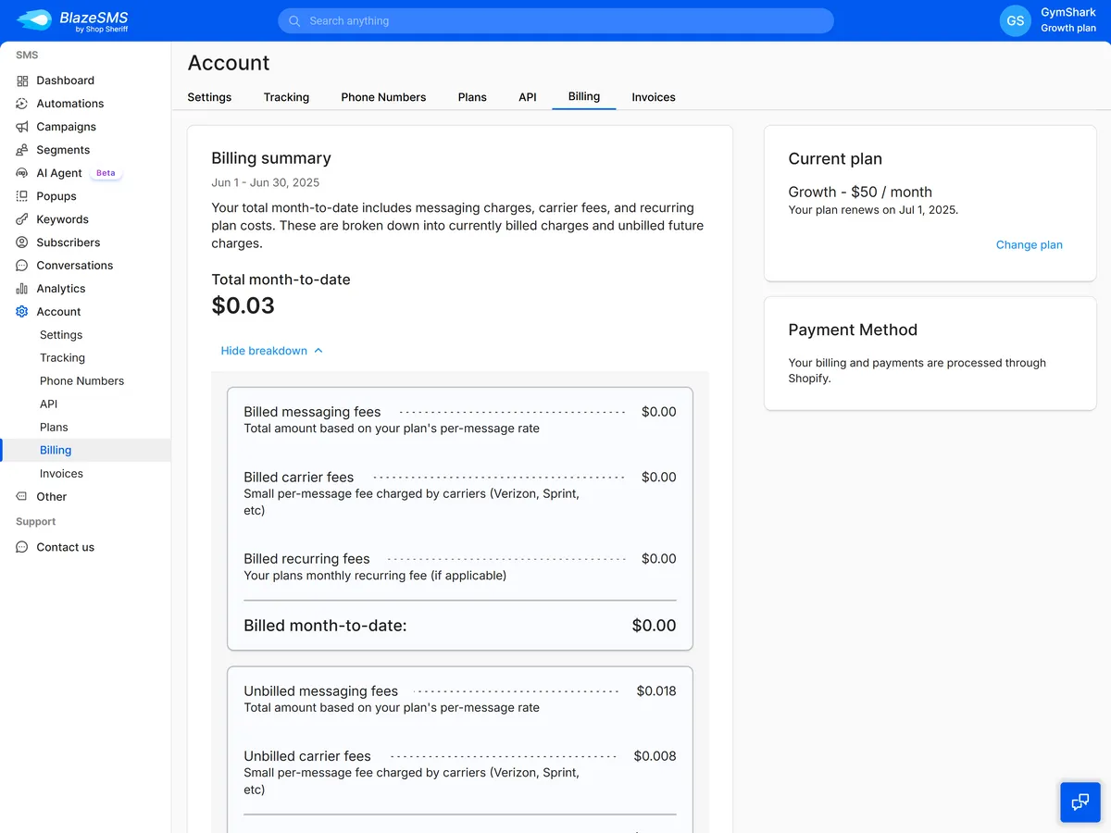Open the Dashboard from the sidebar
The image size is (1111, 833).
pyautogui.click(x=65, y=81)
